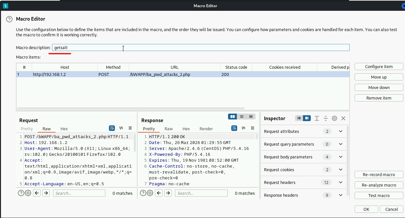Click the Macro description input field

click(201, 48)
